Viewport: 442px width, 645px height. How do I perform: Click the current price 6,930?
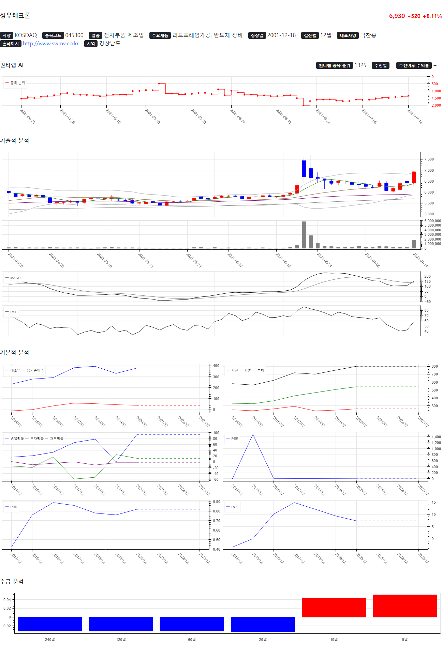click(x=397, y=16)
